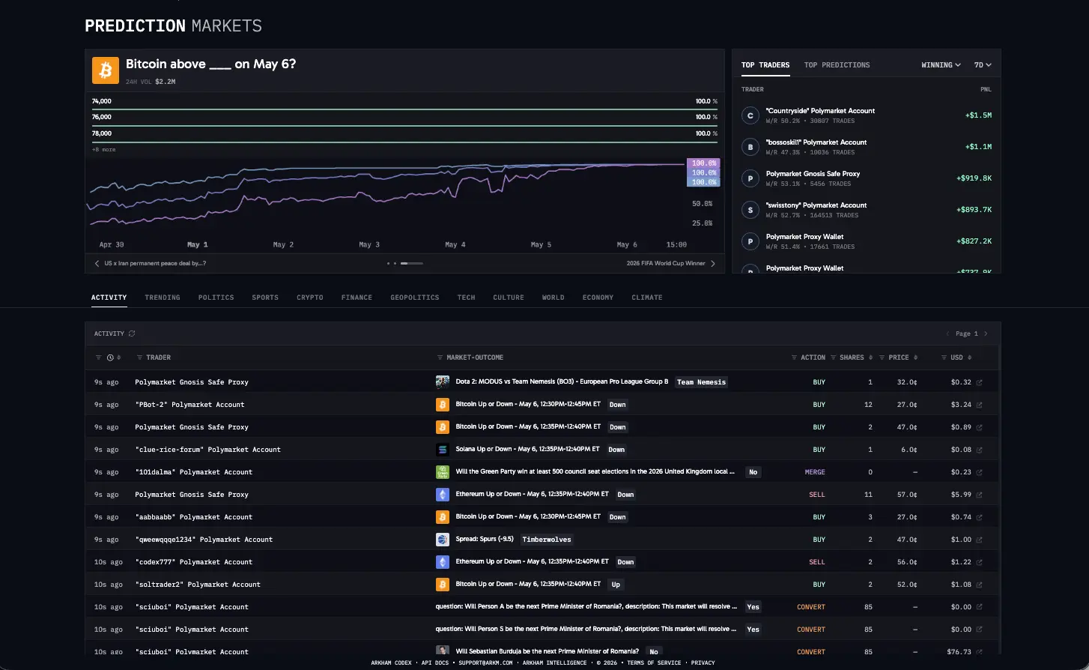The width and height of the screenshot is (1089, 670).
Task: Open the Climate category tab
Action: point(647,298)
